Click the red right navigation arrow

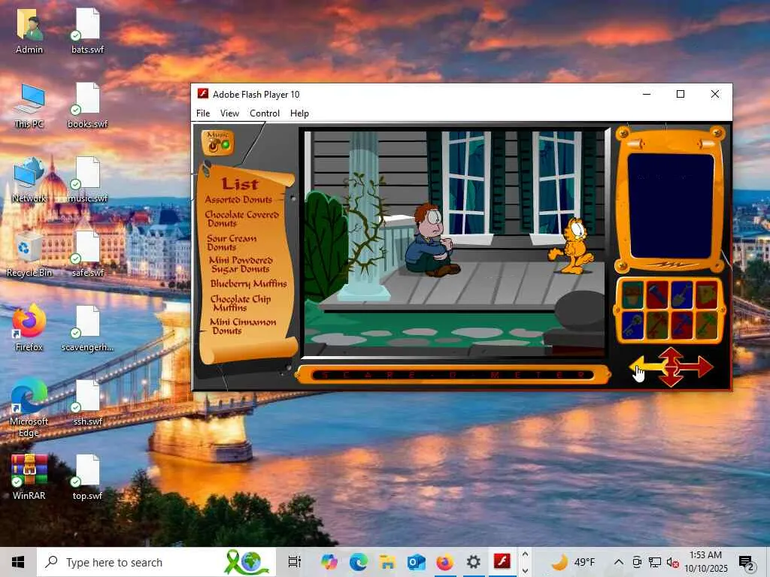pyautogui.click(x=697, y=366)
